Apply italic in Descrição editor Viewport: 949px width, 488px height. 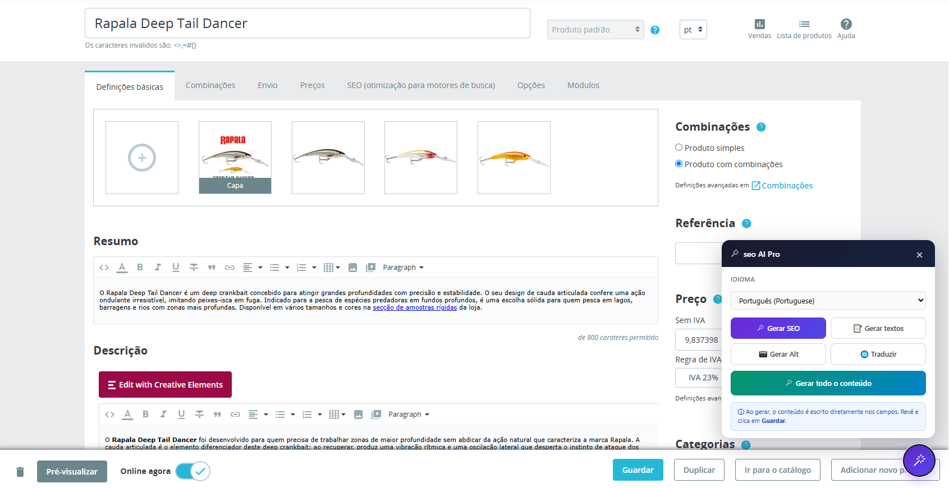click(163, 415)
